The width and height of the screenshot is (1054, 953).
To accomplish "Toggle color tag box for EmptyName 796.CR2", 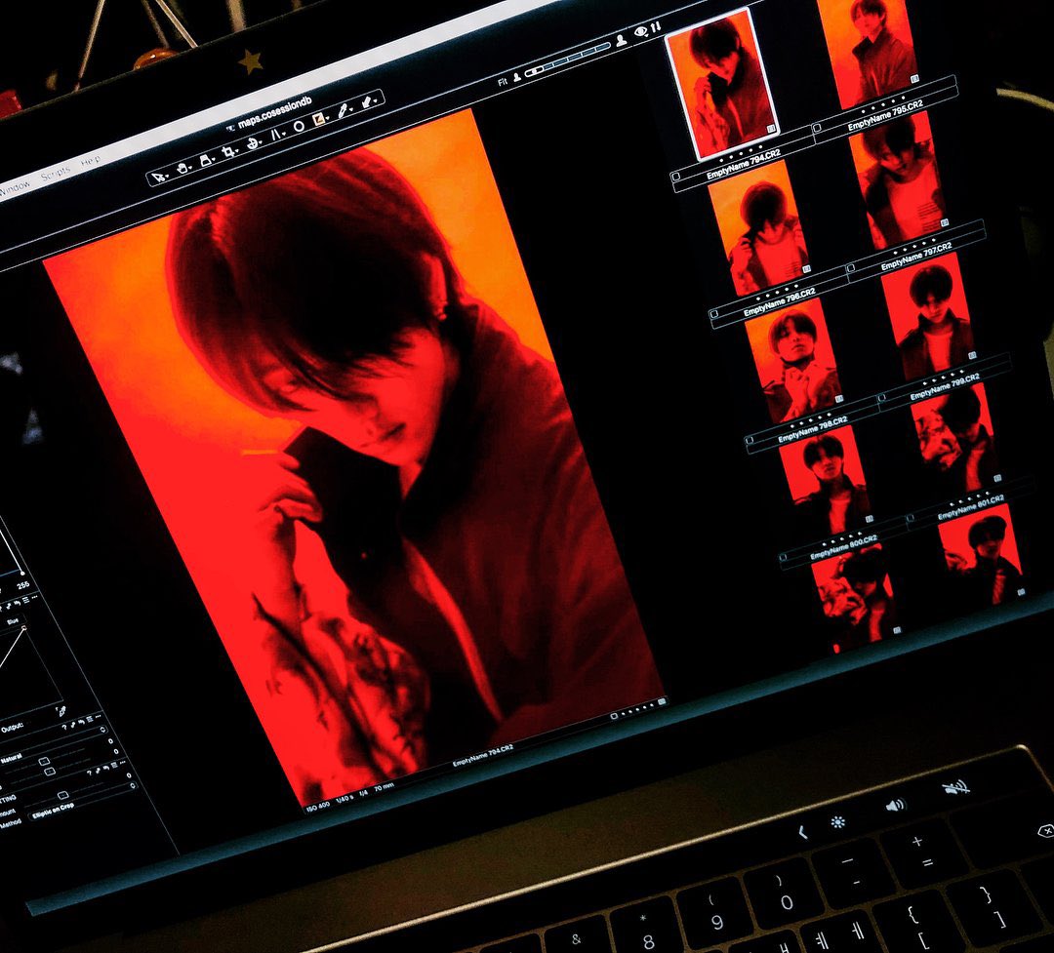I will pos(713,314).
